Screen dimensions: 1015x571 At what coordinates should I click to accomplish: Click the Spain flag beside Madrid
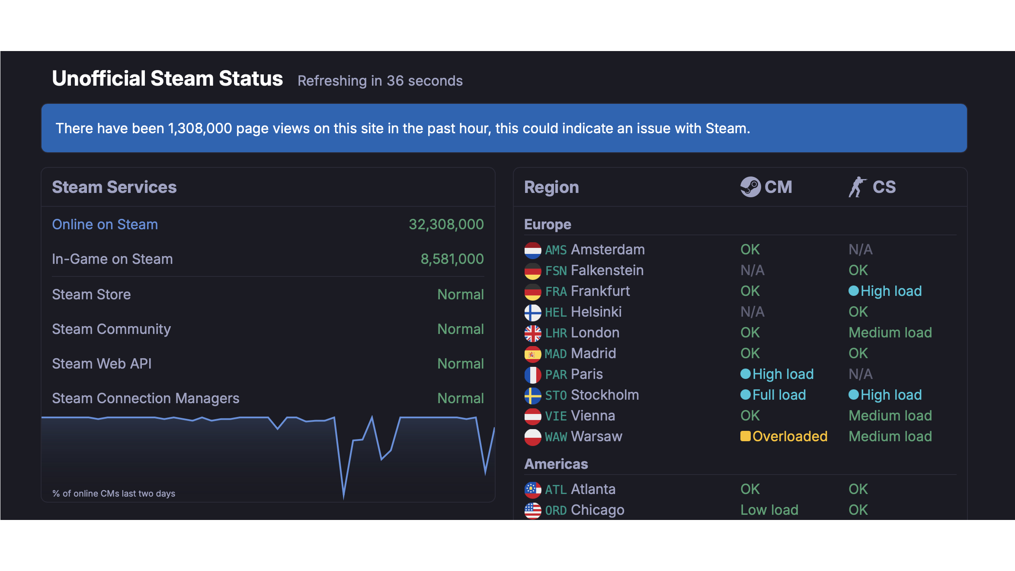click(532, 354)
